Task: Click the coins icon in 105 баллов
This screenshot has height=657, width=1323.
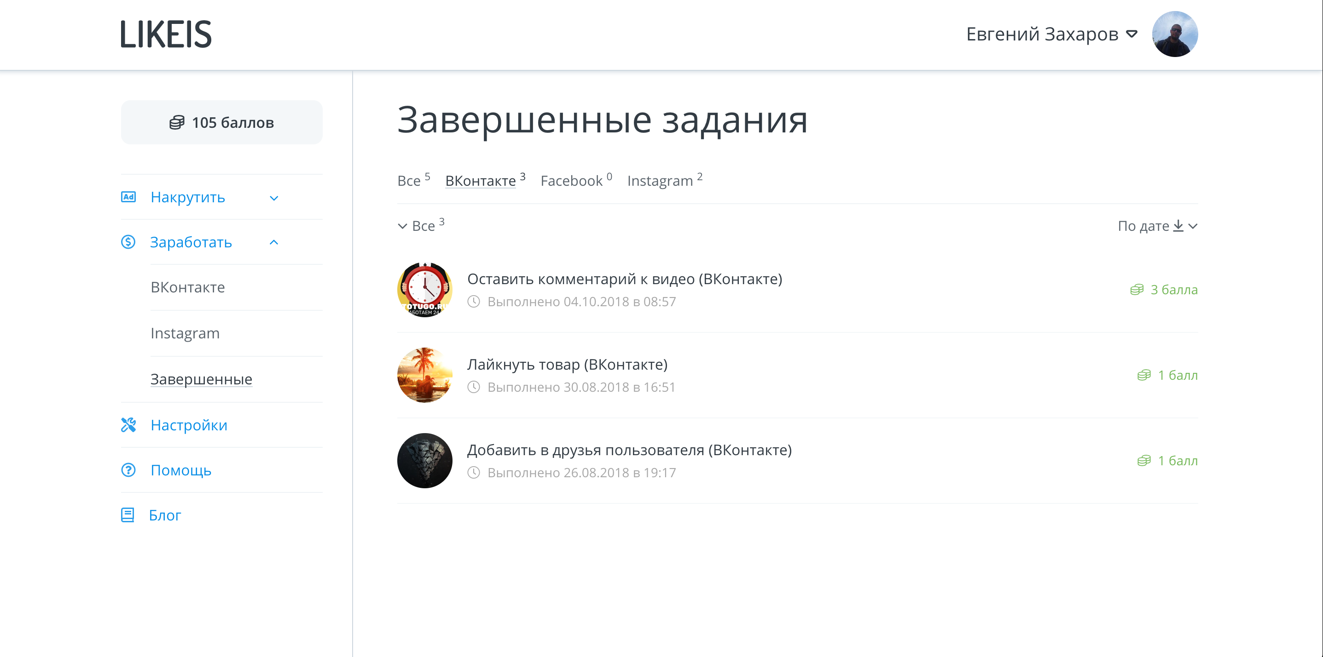Action: click(177, 123)
